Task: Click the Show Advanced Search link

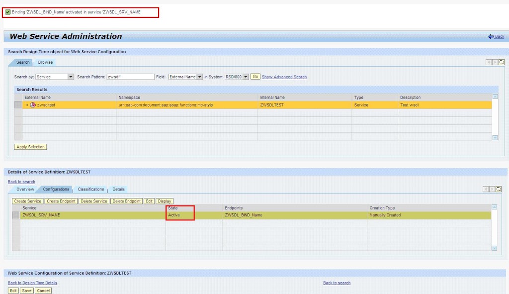Action: point(283,77)
